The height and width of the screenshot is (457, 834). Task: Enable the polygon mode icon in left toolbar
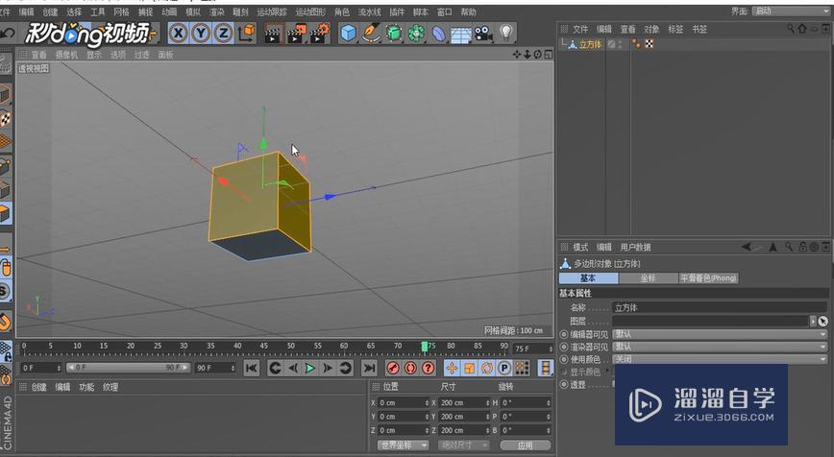tap(6, 214)
